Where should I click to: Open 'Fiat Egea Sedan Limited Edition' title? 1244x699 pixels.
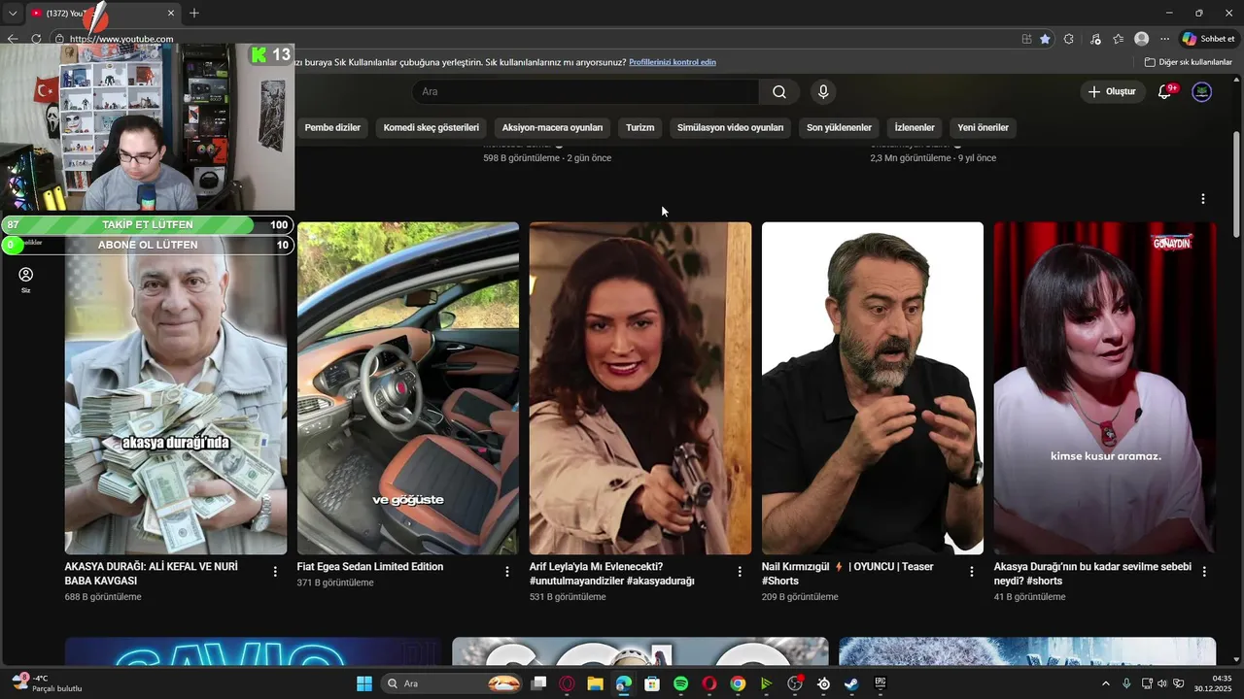click(x=370, y=566)
